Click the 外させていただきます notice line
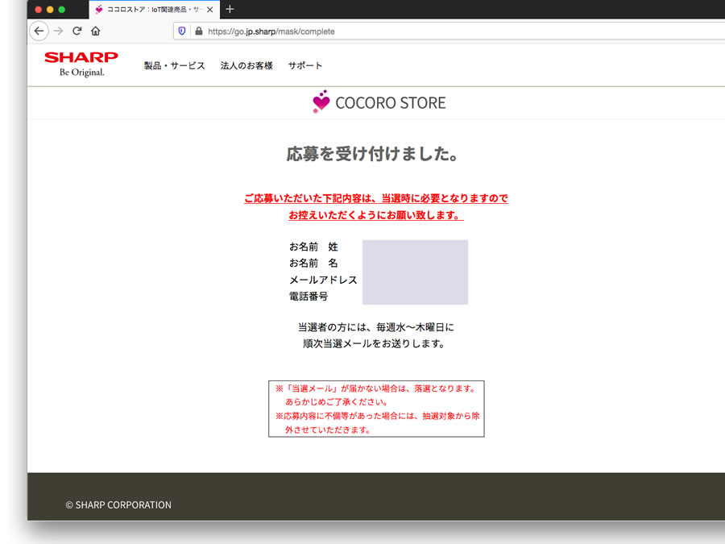Screen dimensions: 725x544 point(328,430)
